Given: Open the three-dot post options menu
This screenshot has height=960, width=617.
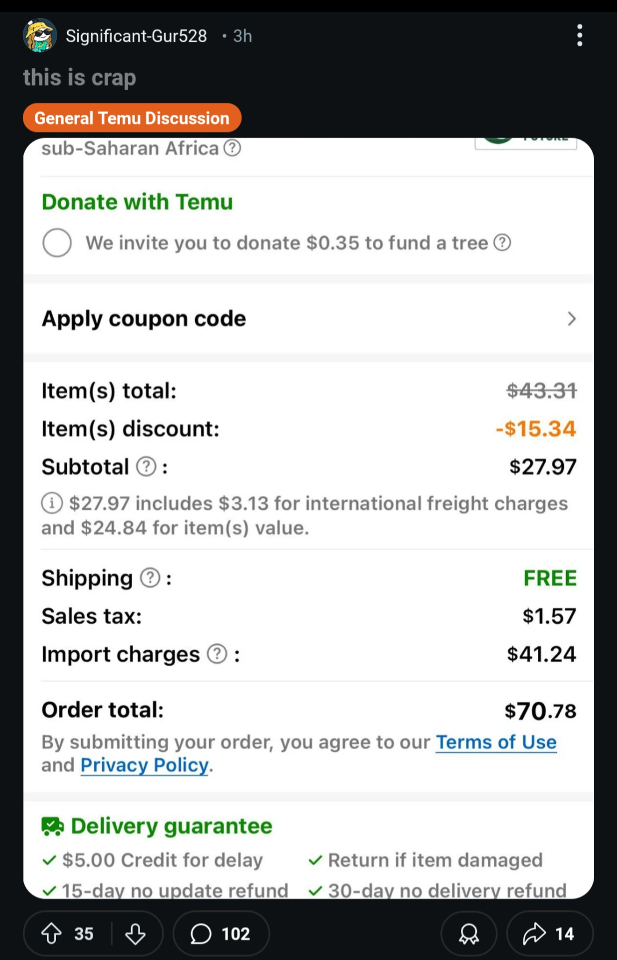Looking at the screenshot, I should coord(580,35).
